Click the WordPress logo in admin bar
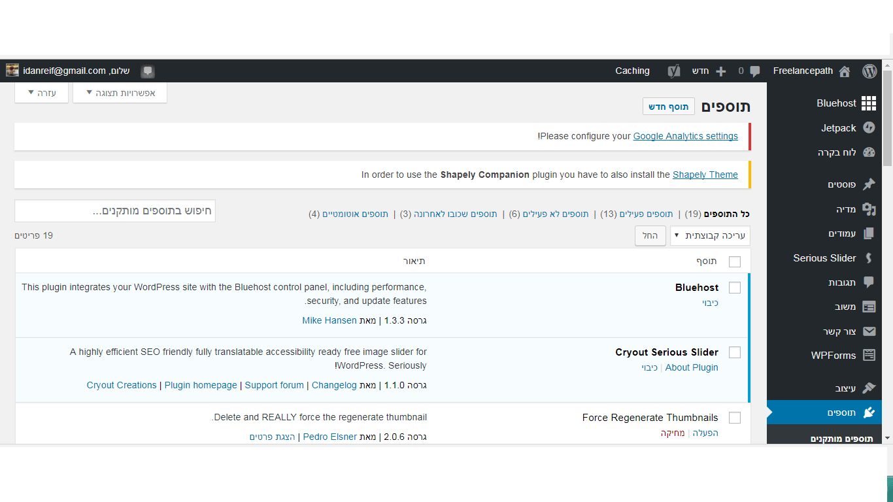This screenshot has height=502, width=893. point(869,71)
